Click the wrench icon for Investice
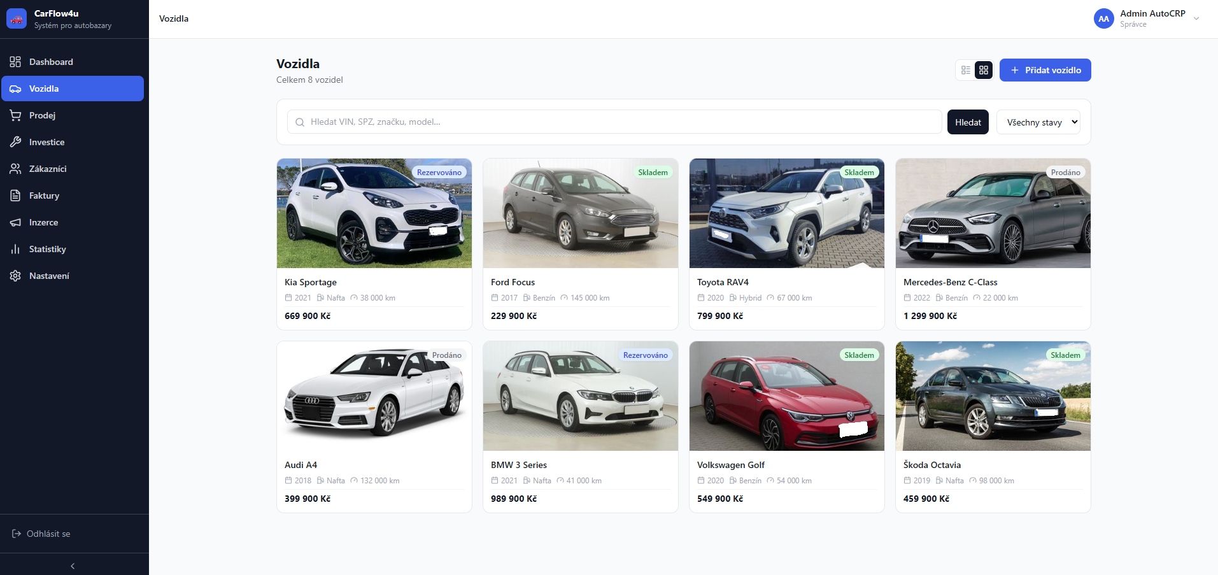 (15, 142)
